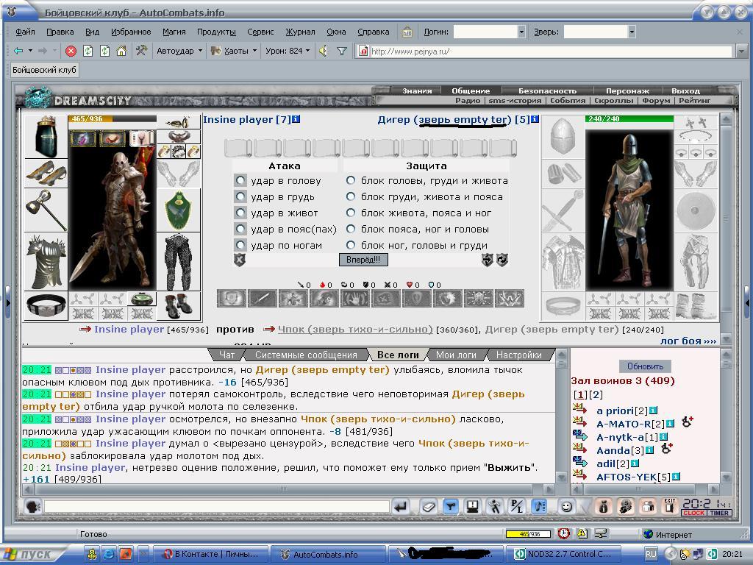Viewport: 753px width, 565px height.
Task: Choose 'блок груди, живота и пояса' defense
Action: click(x=351, y=196)
